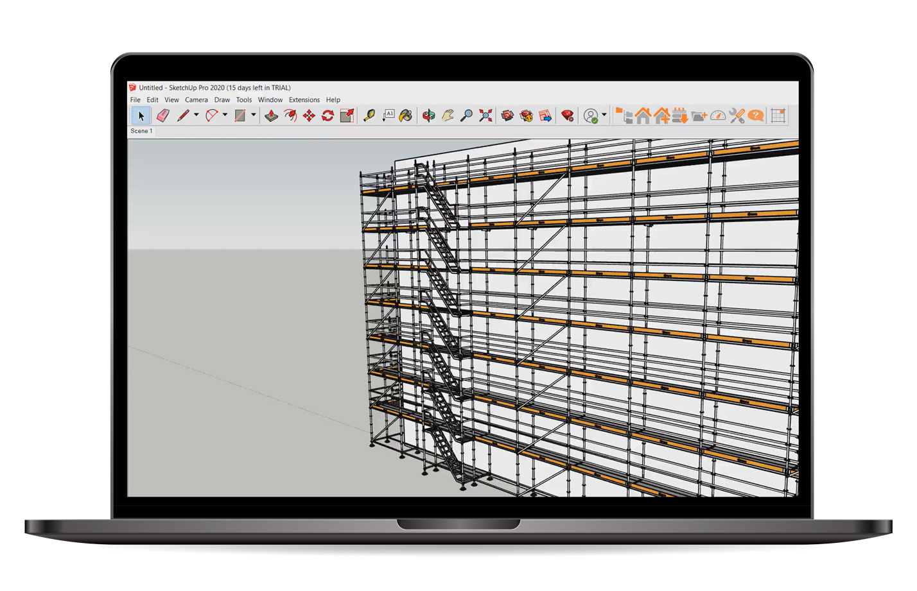Expand the Rectangle shape tool dropdown arrow
The height and width of the screenshot is (591, 917).
click(254, 116)
